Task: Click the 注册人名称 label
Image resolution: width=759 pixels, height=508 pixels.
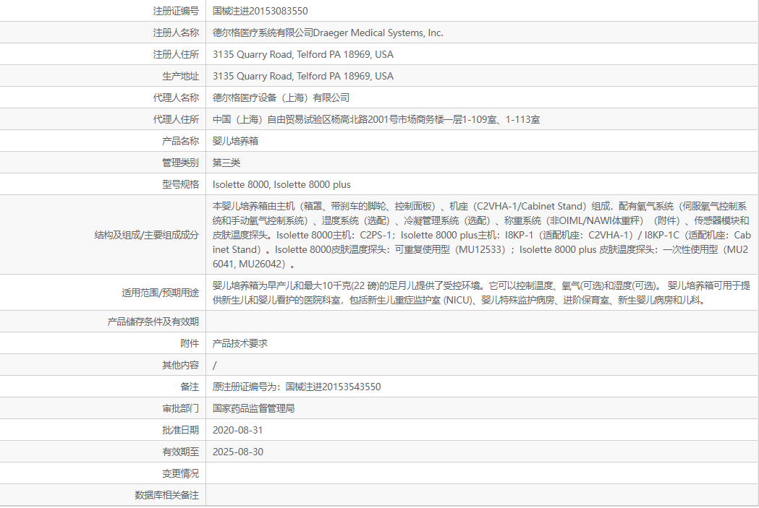Action: (x=176, y=33)
